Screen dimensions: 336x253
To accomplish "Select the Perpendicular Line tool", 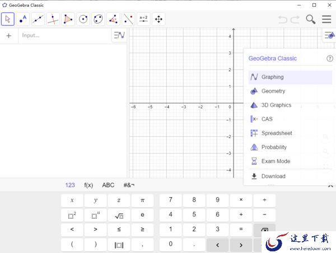I will click(53, 19).
